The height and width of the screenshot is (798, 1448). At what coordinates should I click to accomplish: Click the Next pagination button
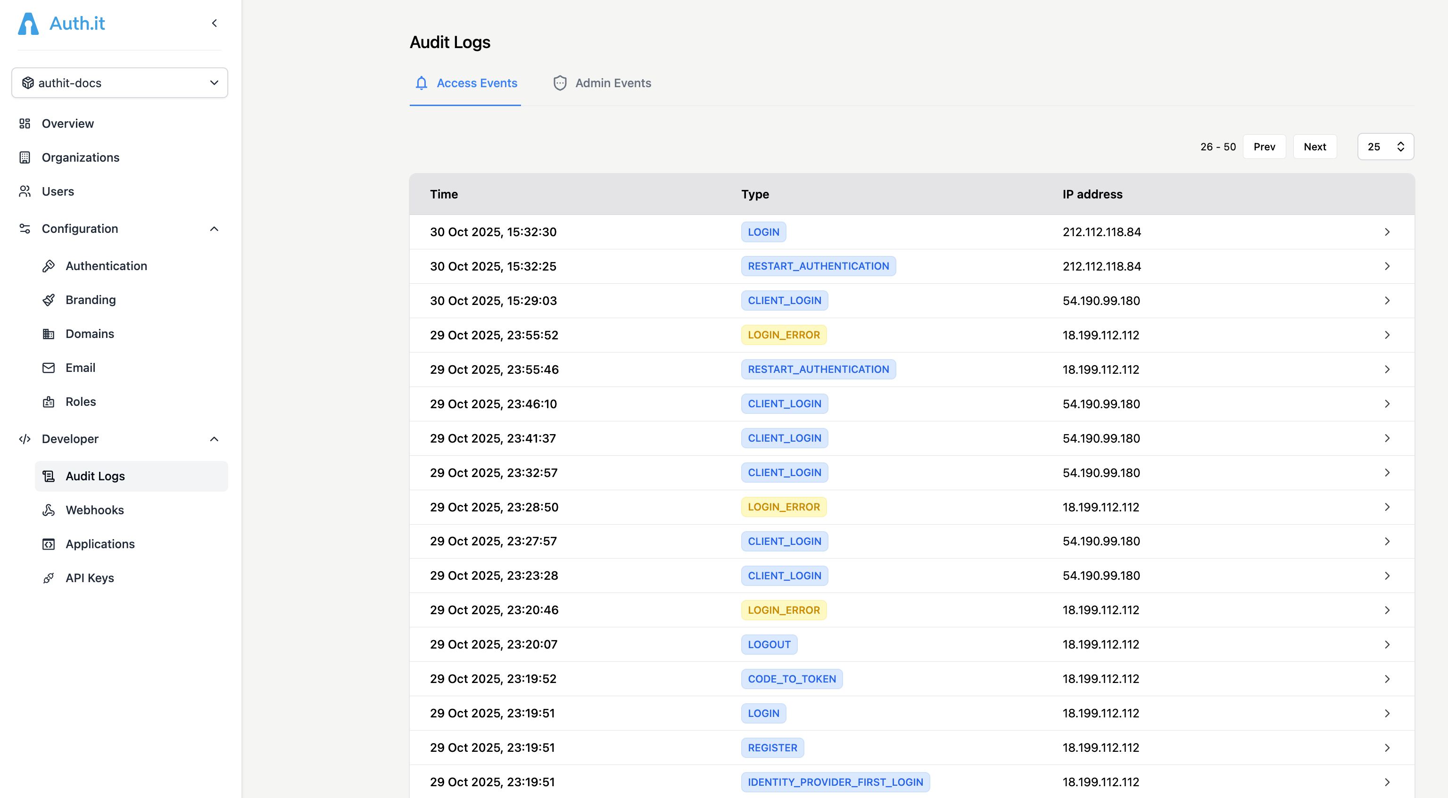click(x=1315, y=146)
